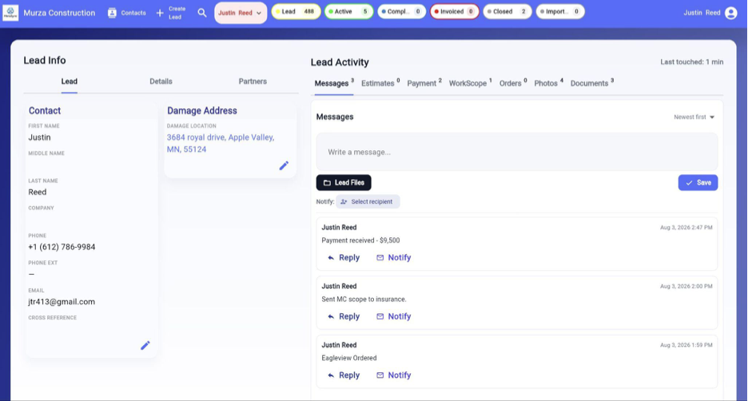Select the email jtr413@gmail.com
The image size is (748, 401).
tap(62, 302)
